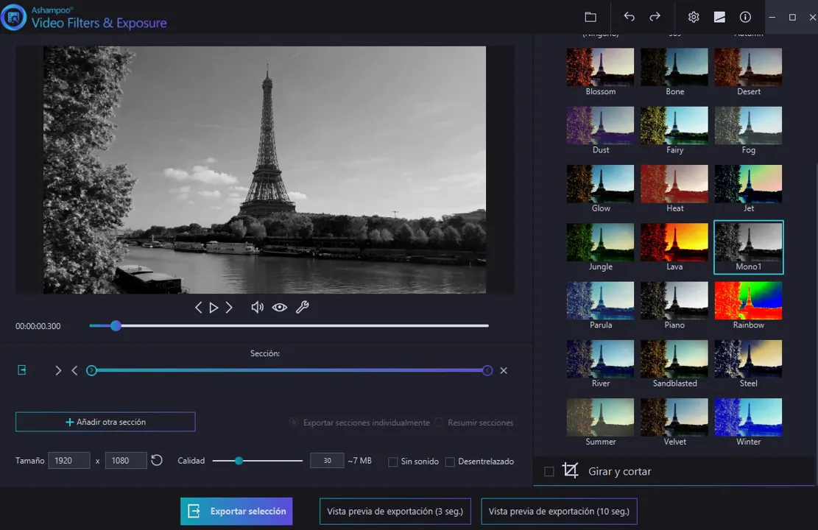The image size is (818, 530).
Task: Click the video preview image
Action: [x=264, y=169]
